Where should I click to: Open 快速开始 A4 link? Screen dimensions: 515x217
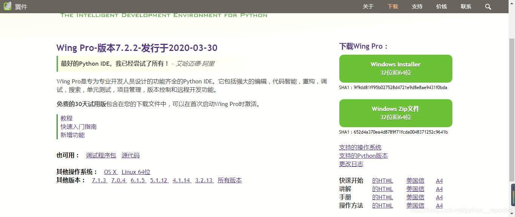[x=439, y=181]
